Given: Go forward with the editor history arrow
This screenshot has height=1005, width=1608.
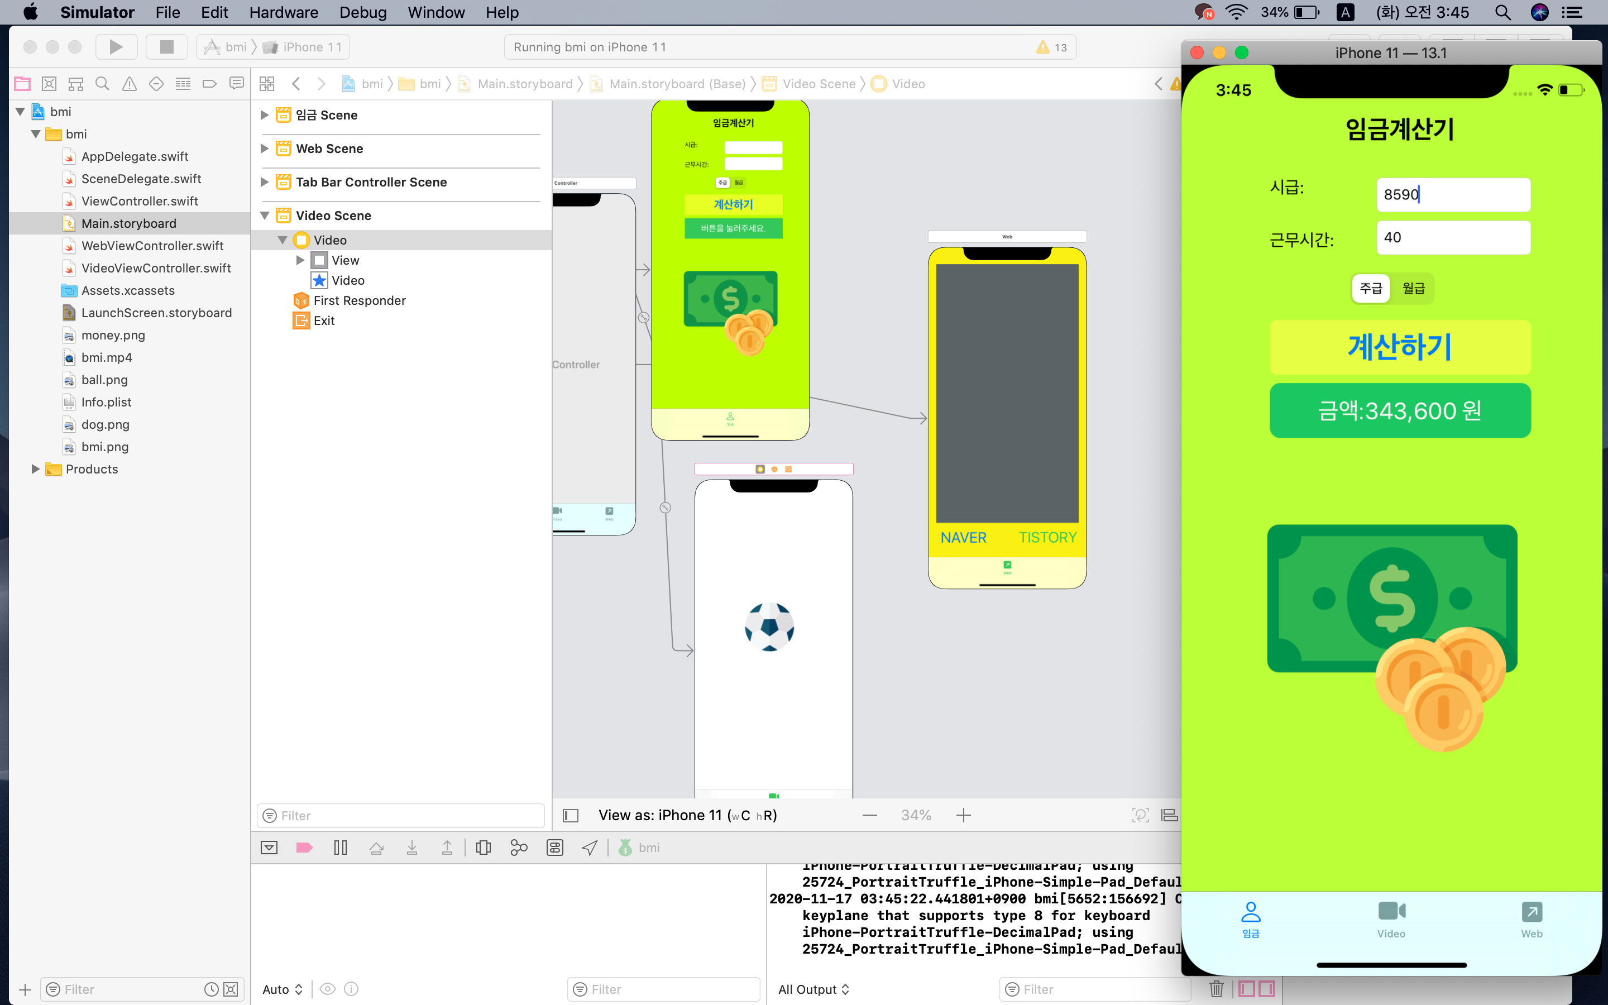Looking at the screenshot, I should [x=322, y=84].
